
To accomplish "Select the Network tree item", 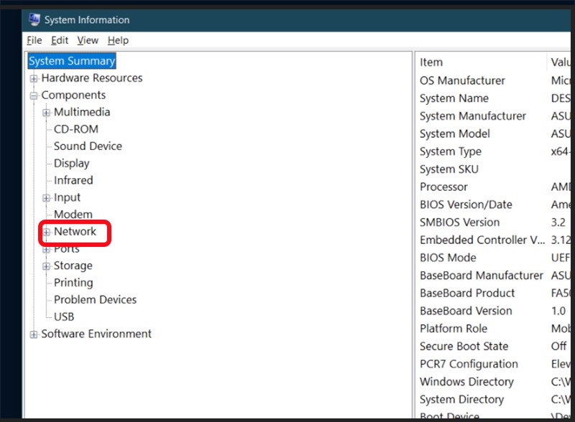I will 75,232.
